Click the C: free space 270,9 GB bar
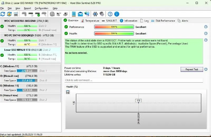Screen dimensions: 211x137 27,71
